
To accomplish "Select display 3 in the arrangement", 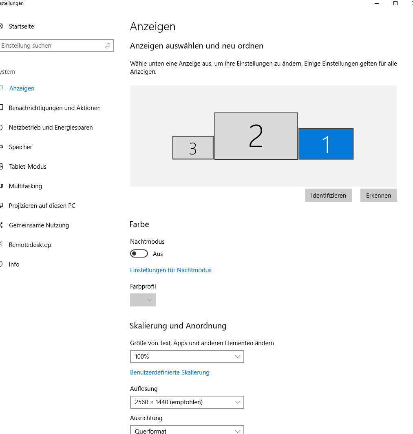I will pos(193,148).
